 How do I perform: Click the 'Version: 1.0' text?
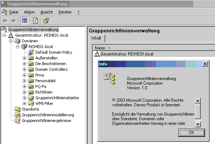coord(137,88)
